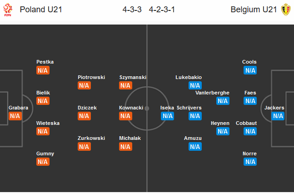
Task: Click Gumny's N/A rating badge
Action: click(x=43, y=162)
